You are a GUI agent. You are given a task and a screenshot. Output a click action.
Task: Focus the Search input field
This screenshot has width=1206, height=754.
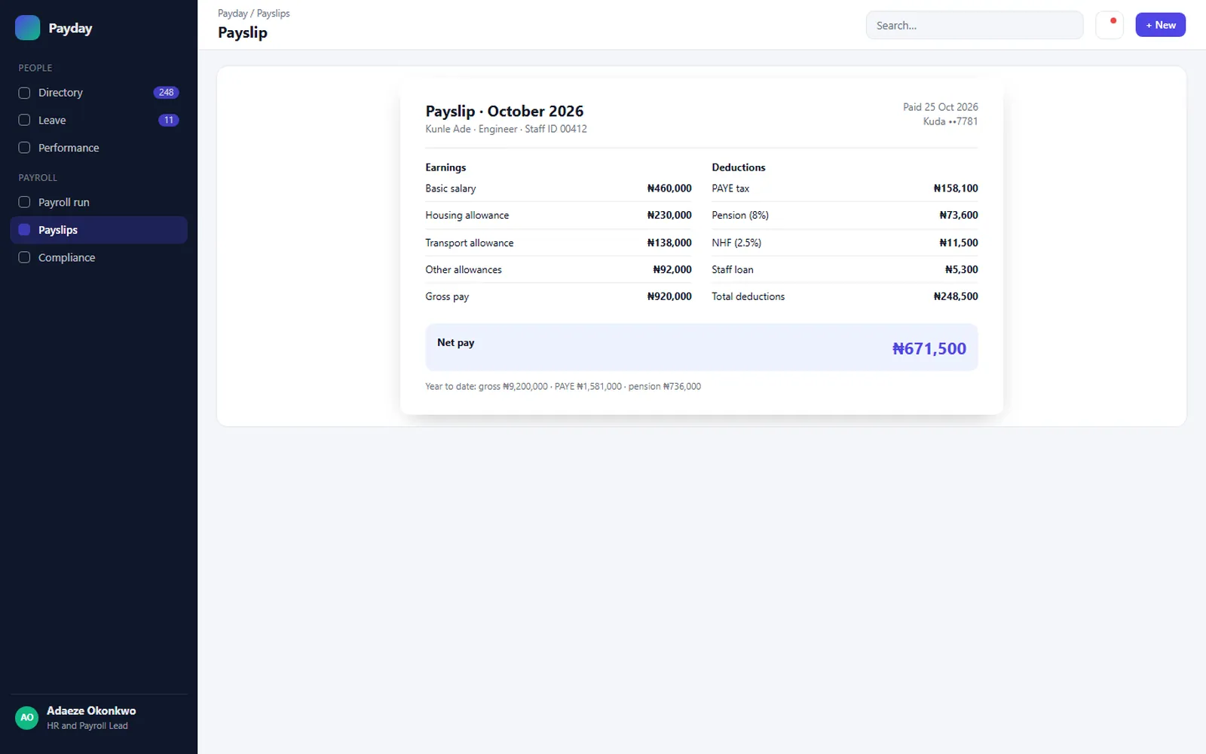(x=975, y=25)
